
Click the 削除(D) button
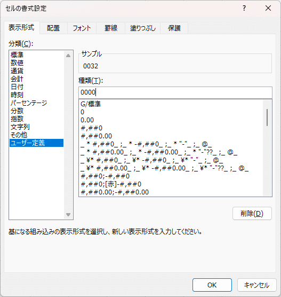click(x=252, y=214)
